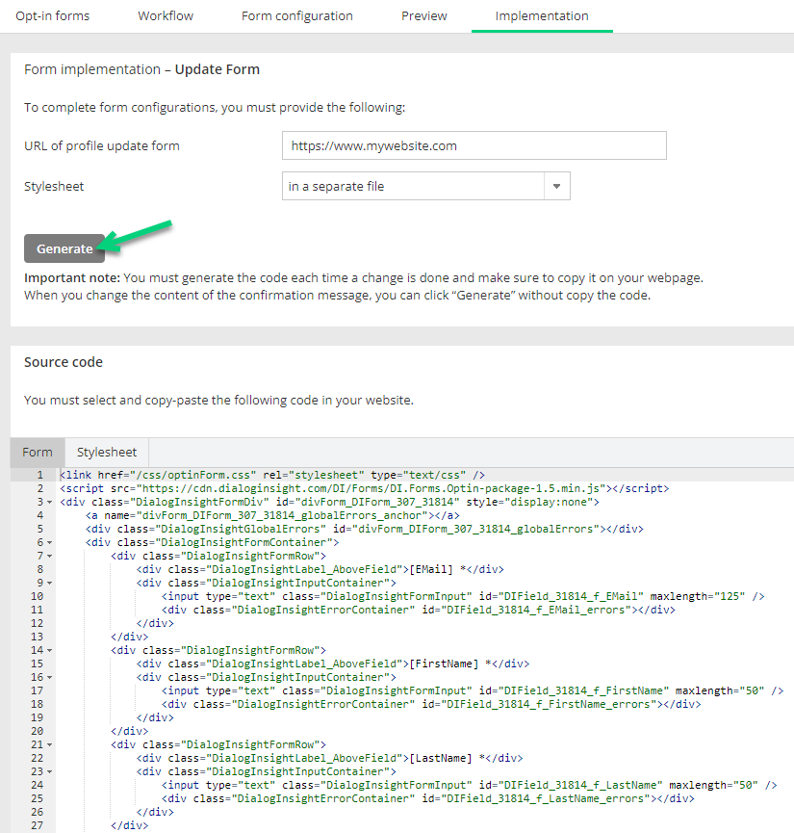
Task: Collapse code fold at line 21
Action: [x=49, y=744]
